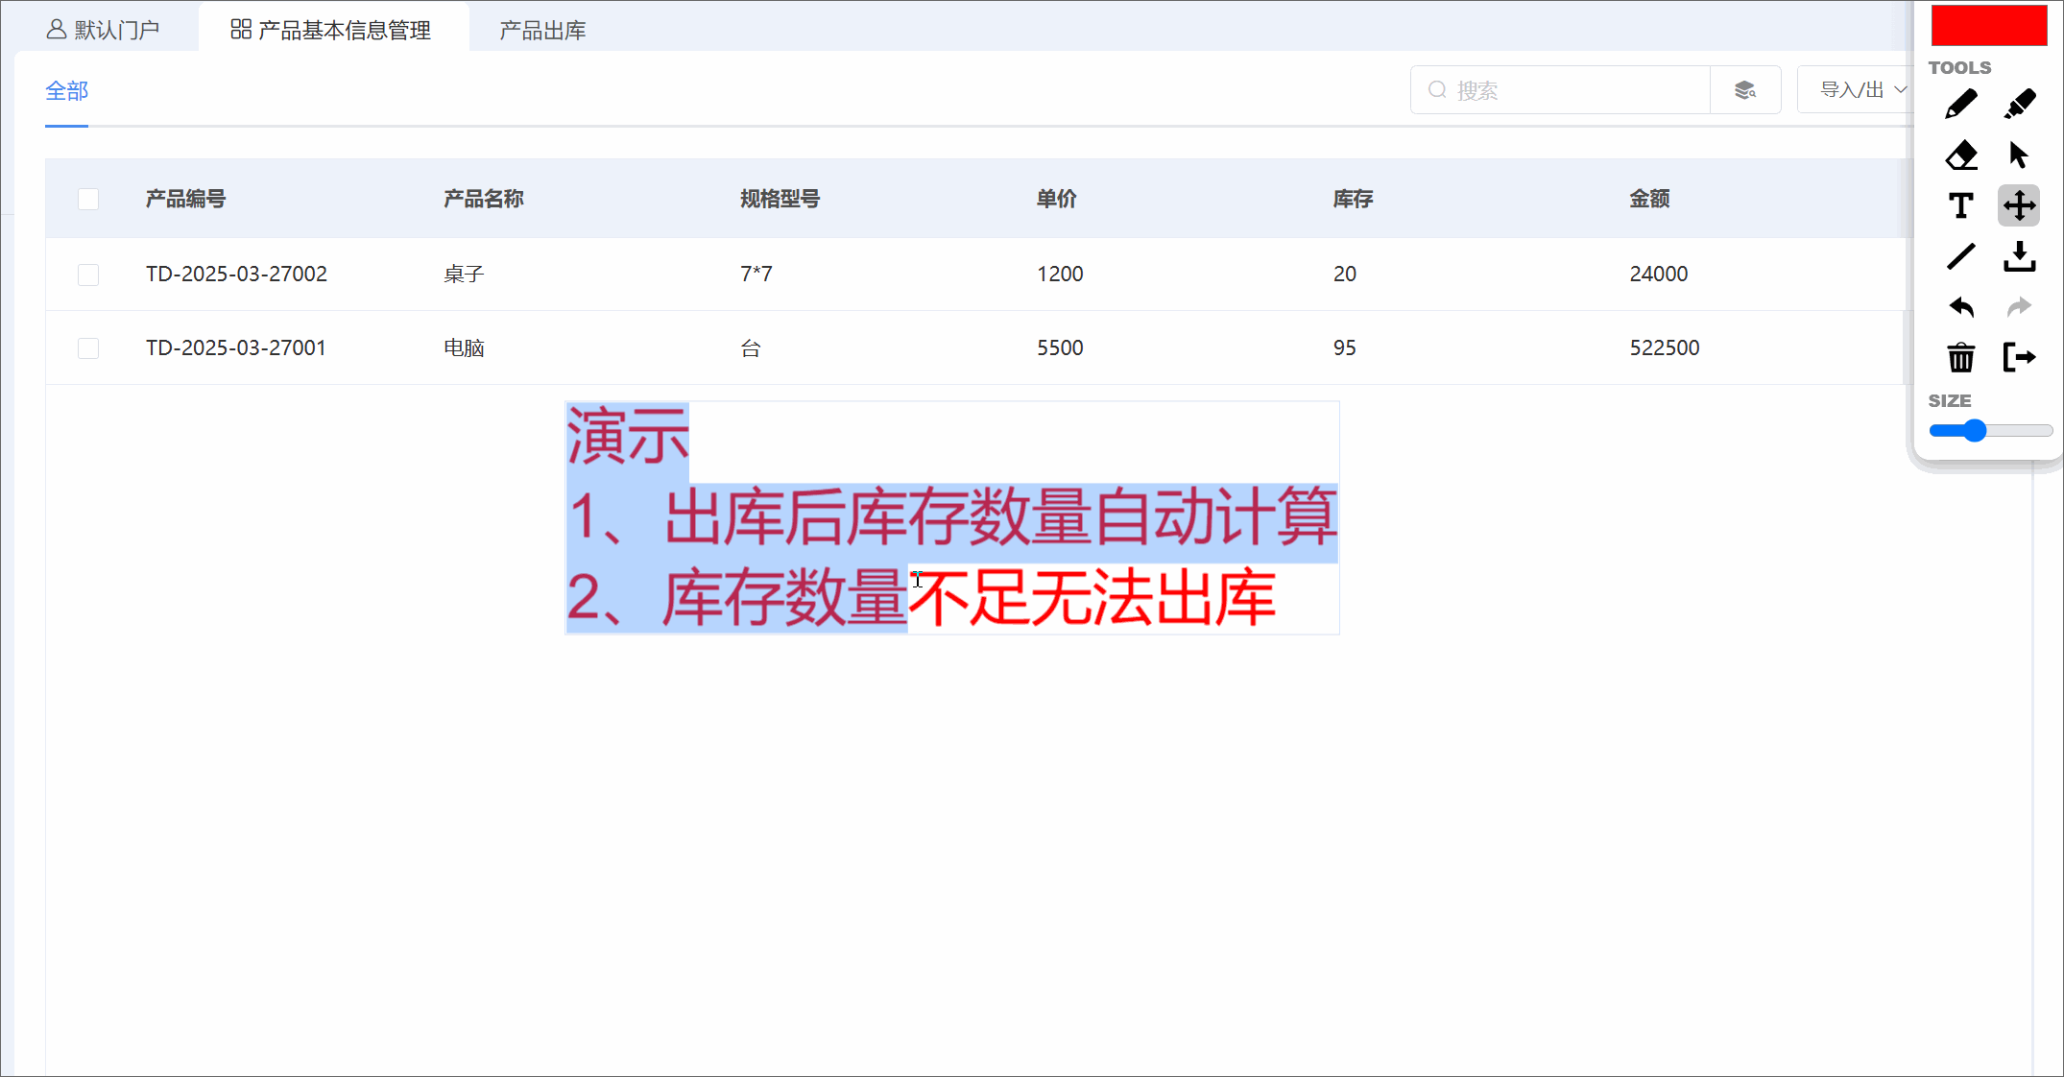Check the TD-2025-03-27001 row checkbox
This screenshot has height=1077, width=2064.
(88, 347)
